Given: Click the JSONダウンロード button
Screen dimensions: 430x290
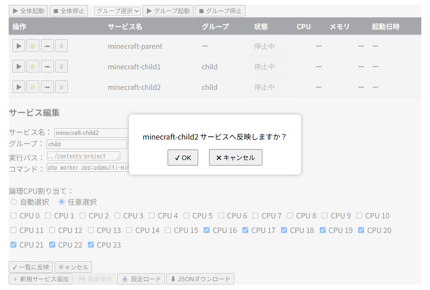Looking at the screenshot, I should 200,279.
